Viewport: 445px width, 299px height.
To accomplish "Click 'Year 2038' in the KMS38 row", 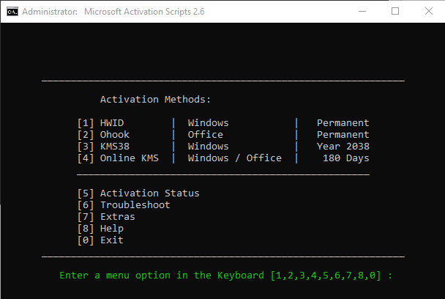I will coord(343,147).
